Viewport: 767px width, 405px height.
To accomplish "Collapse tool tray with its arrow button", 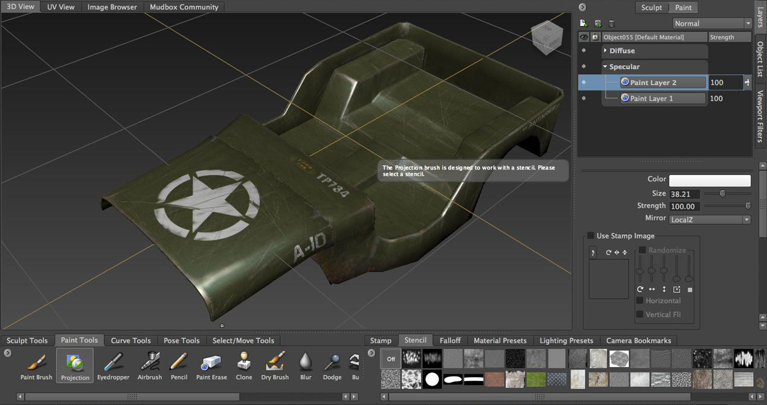I will click(x=8, y=352).
